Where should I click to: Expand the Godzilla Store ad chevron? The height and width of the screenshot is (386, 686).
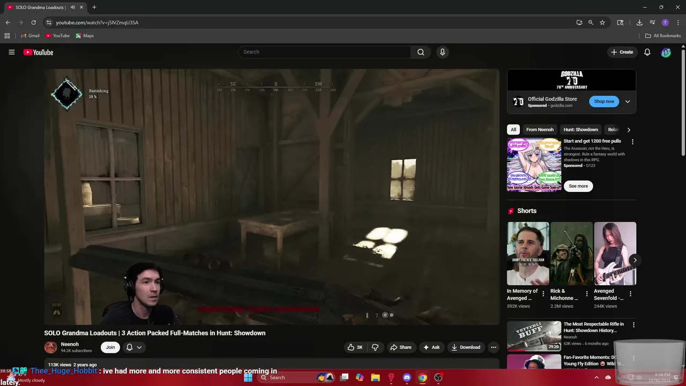coord(628,101)
